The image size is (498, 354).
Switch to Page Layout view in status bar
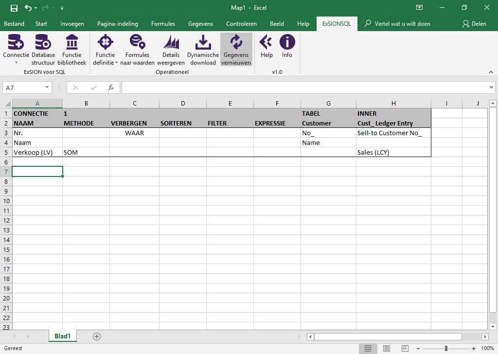click(x=386, y=348)
